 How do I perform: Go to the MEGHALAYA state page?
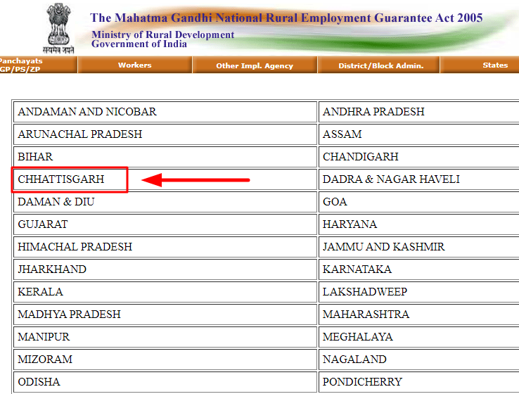tap(357, 337)
